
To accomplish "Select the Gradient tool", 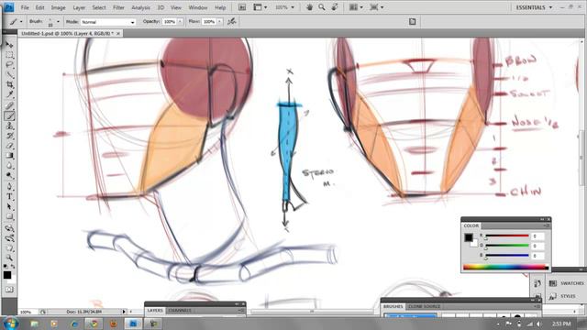I will (x=9, y=156).
